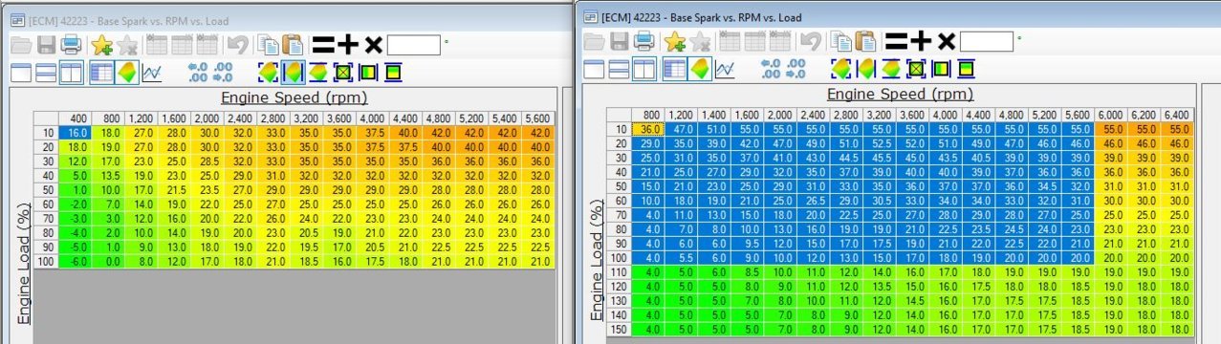1221x344 pixels.
Task: Click first surface interpolate icon in right window
Action: coord(842,69)
